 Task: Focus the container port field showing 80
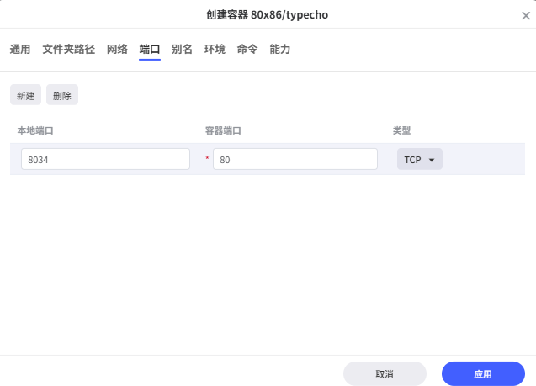295,159
